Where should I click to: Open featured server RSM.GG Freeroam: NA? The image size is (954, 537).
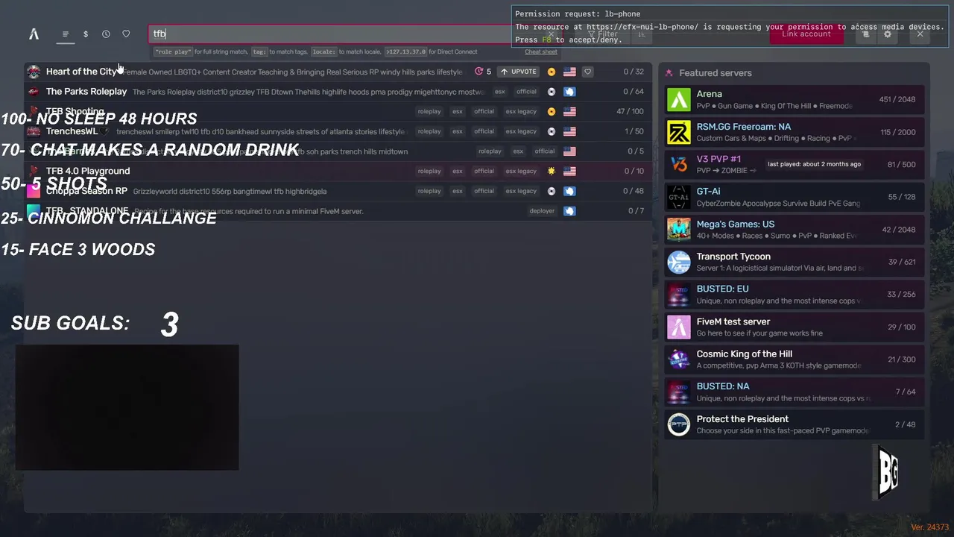coord(795,132)
